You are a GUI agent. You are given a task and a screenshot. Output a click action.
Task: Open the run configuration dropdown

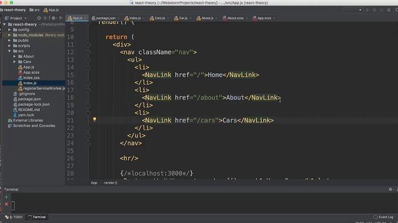353,10
